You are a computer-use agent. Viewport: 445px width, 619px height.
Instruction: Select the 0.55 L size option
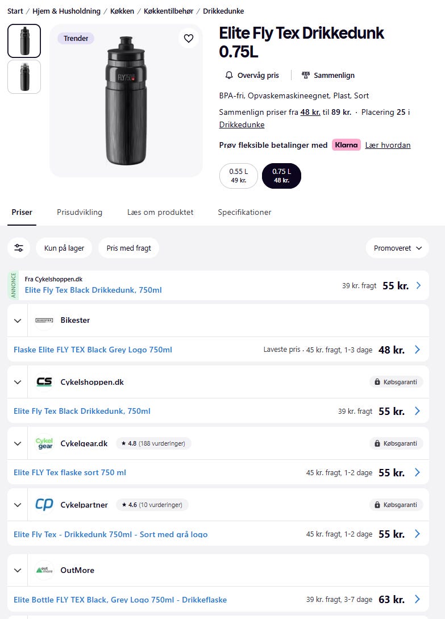(x=238, y=176)
